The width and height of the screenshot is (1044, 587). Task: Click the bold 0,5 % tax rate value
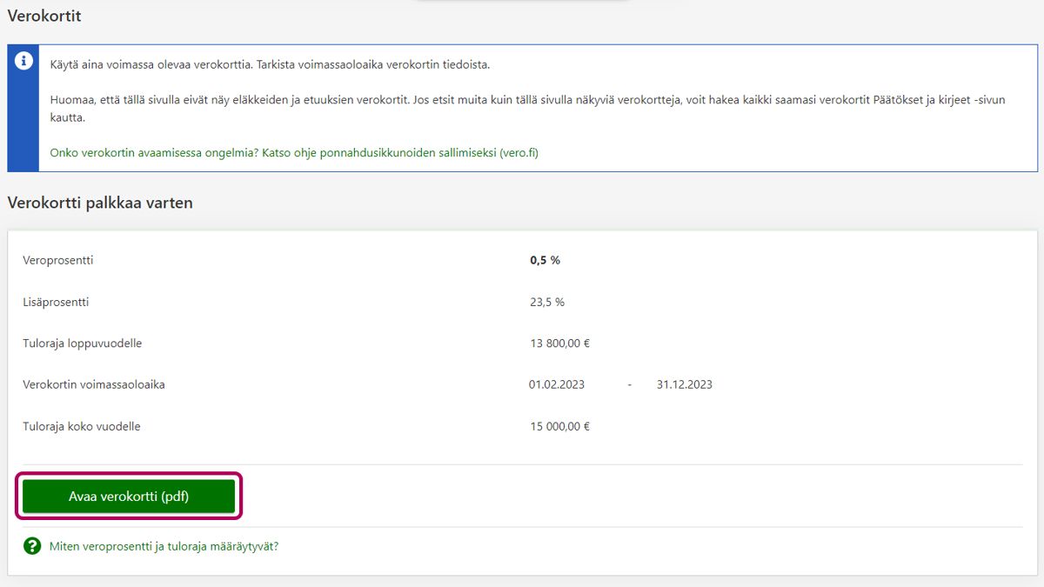click(x=545, y=260)
